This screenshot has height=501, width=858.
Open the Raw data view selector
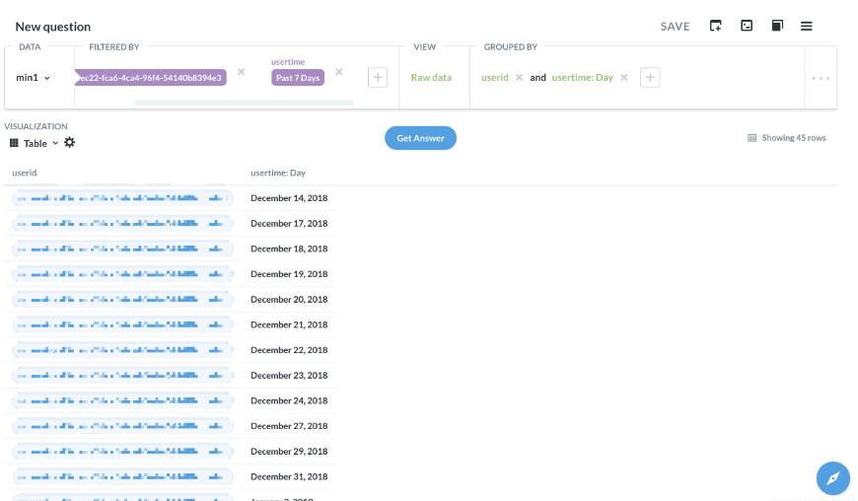[431, 77]
